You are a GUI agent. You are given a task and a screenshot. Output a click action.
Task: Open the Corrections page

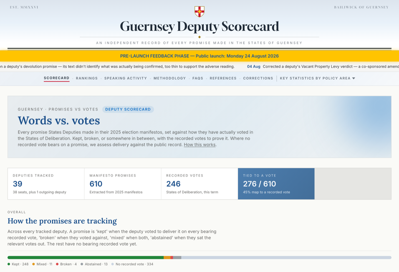coord(258,78)
